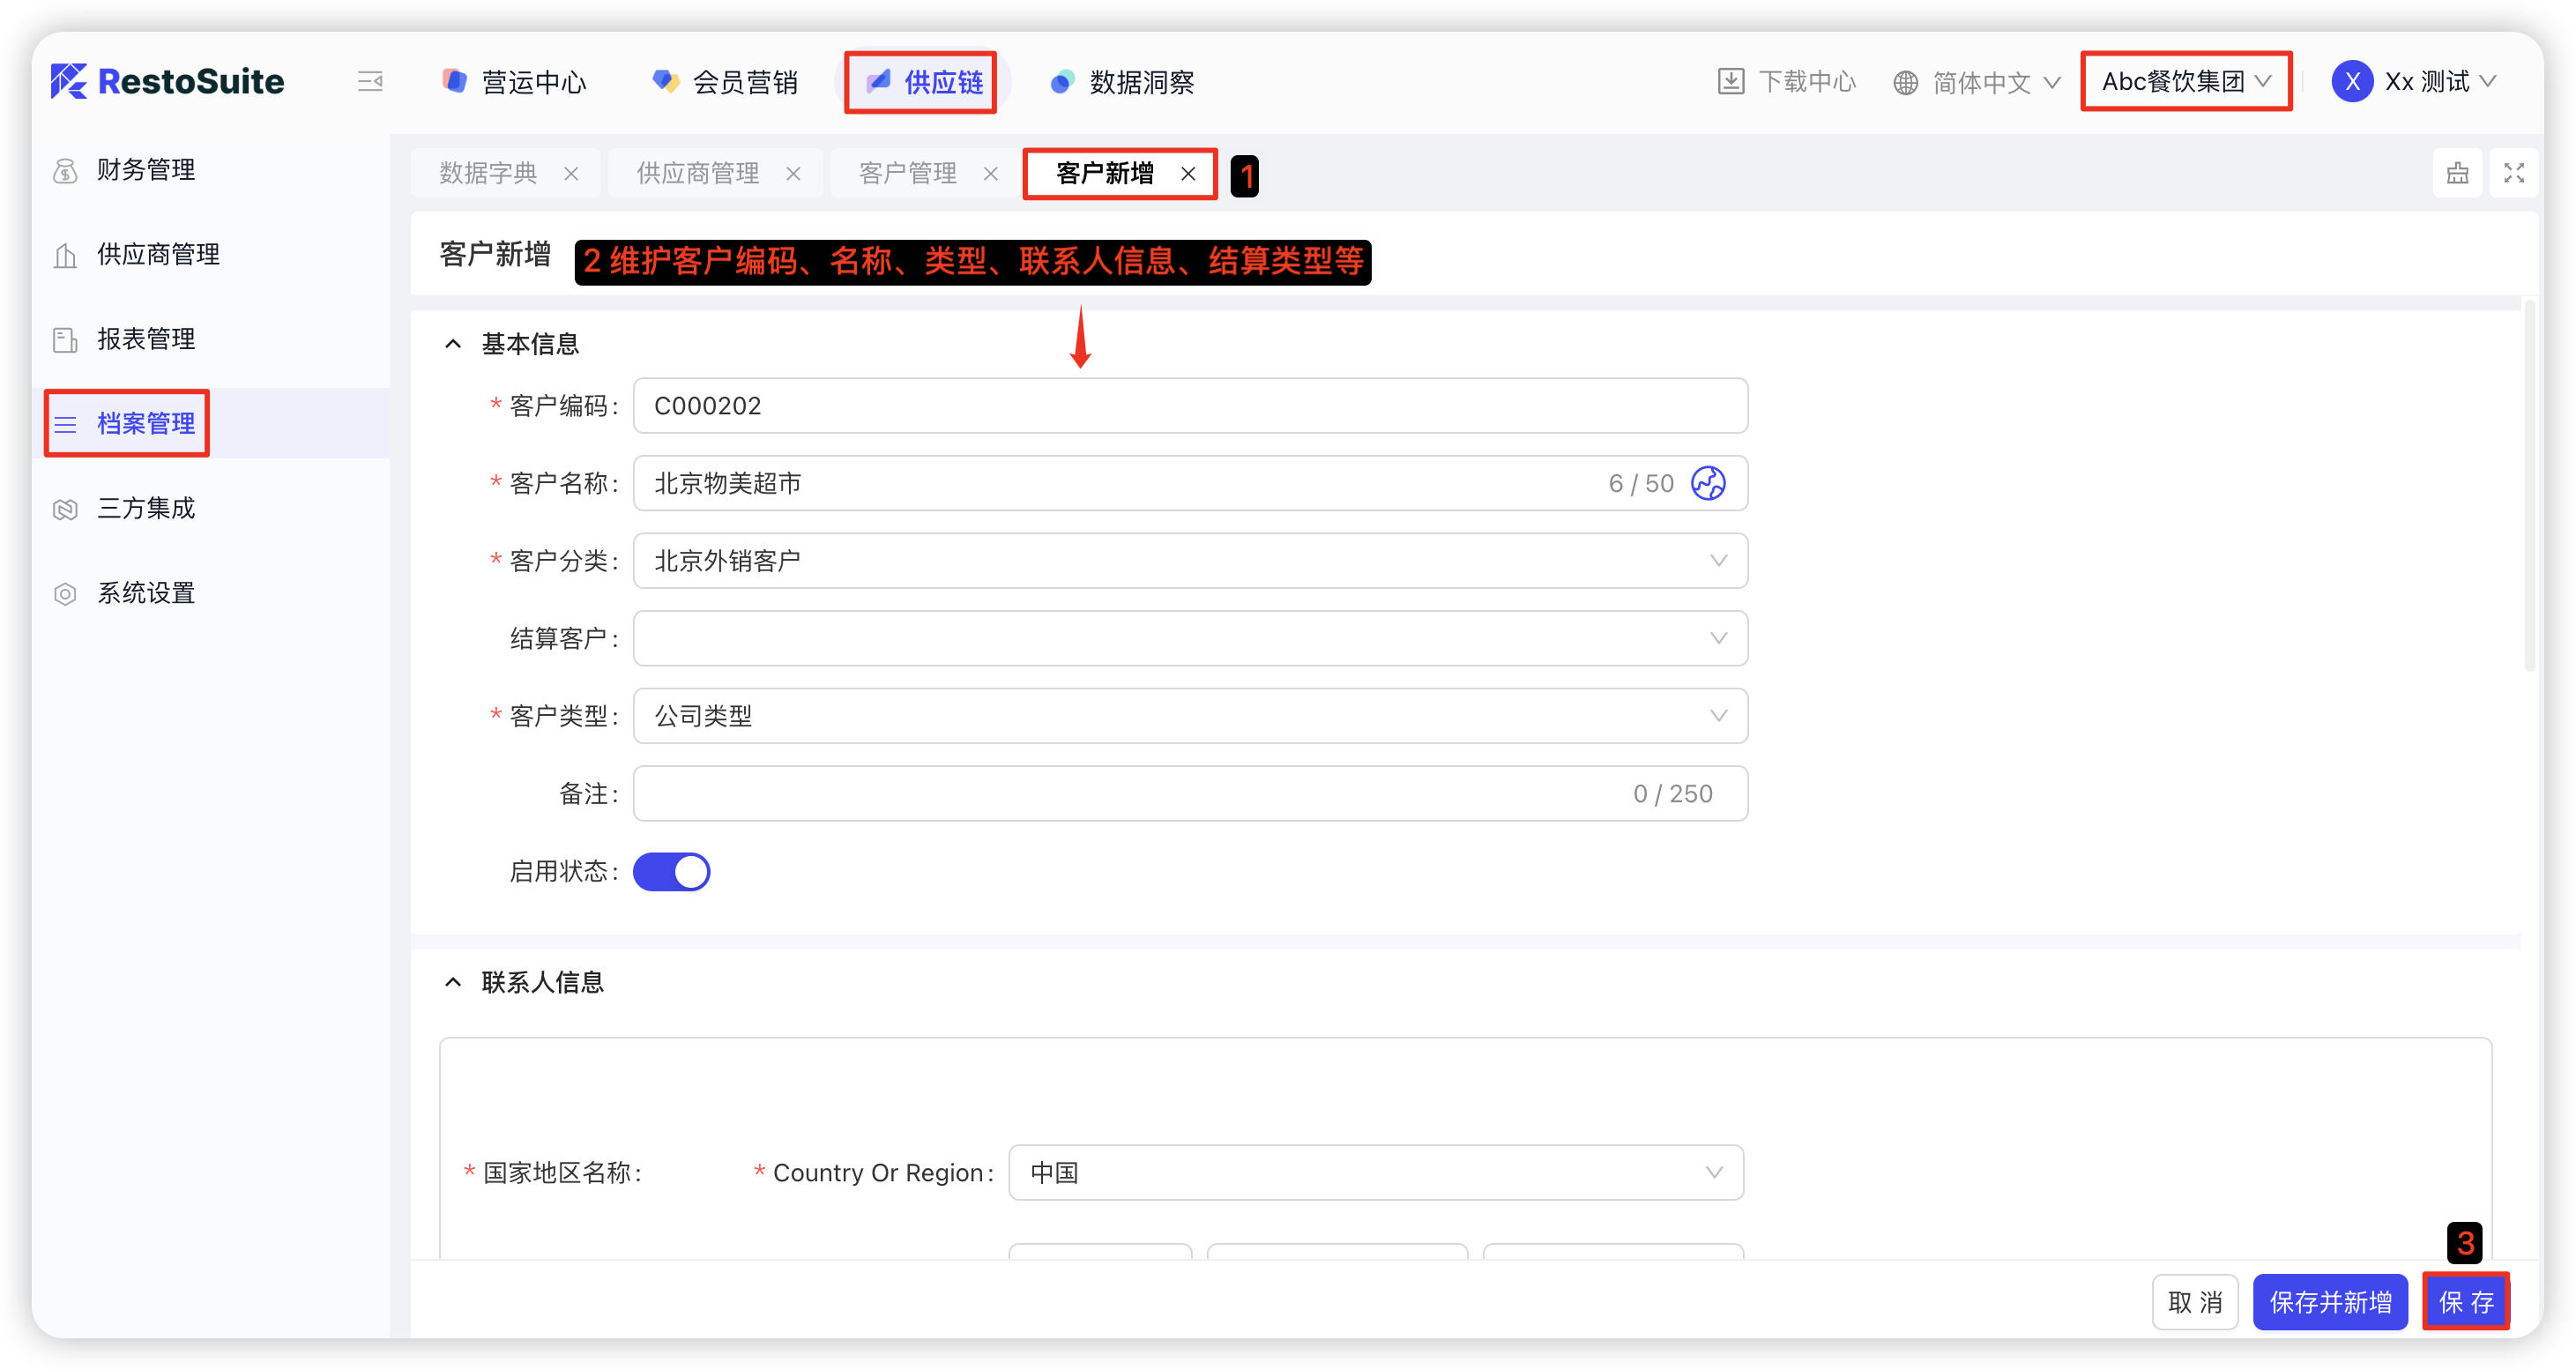Open the 结算客户 dropdown
Image resolution: width=2576 pixels, height=1370 pixels.
point(1190,638)
